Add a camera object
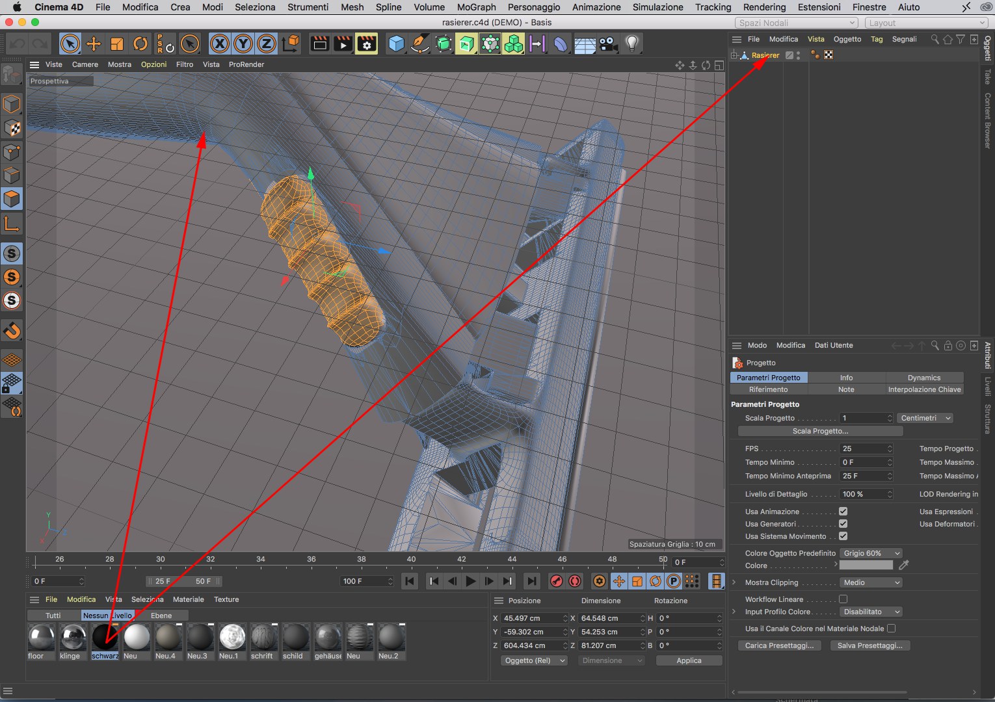 pos(608,44)
